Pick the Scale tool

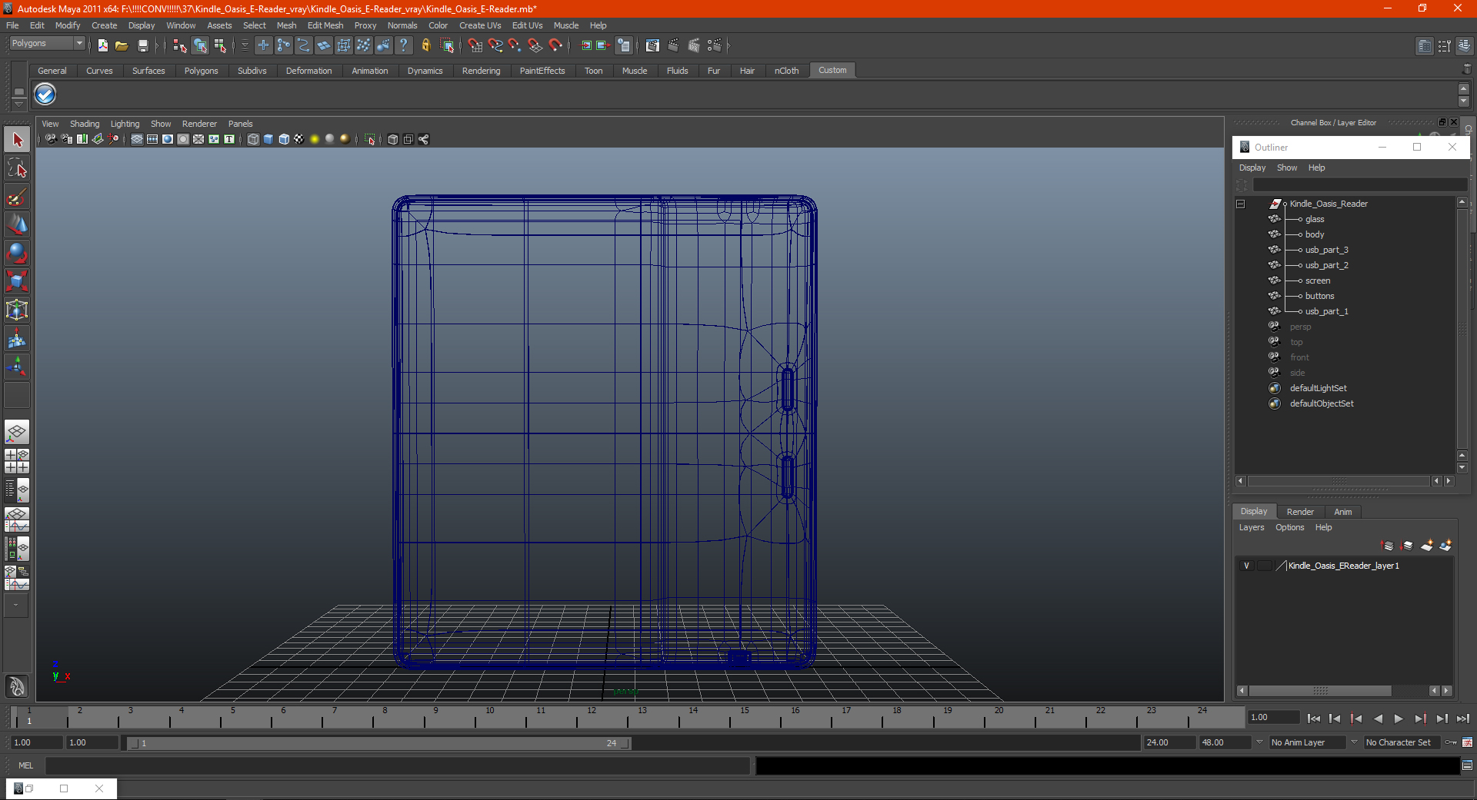(x=17, y=281)
